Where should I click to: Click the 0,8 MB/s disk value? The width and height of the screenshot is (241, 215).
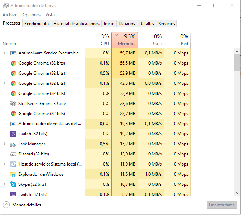[153, 83]
